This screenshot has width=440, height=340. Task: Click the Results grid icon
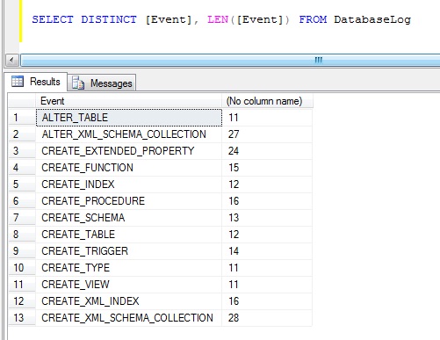click(18, 81)
